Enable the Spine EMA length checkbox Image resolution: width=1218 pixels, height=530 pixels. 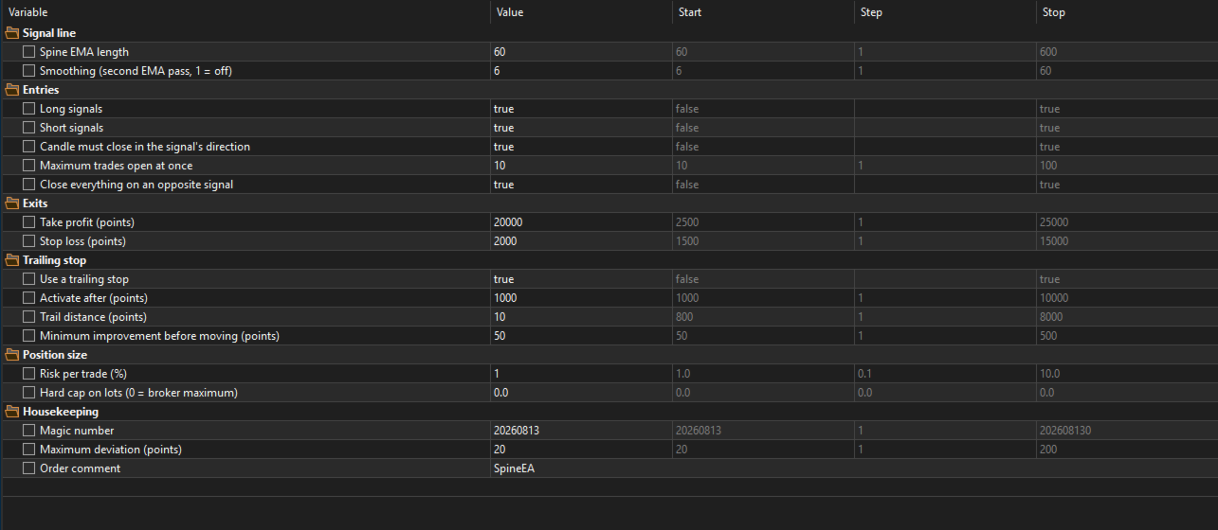[28, 52]
